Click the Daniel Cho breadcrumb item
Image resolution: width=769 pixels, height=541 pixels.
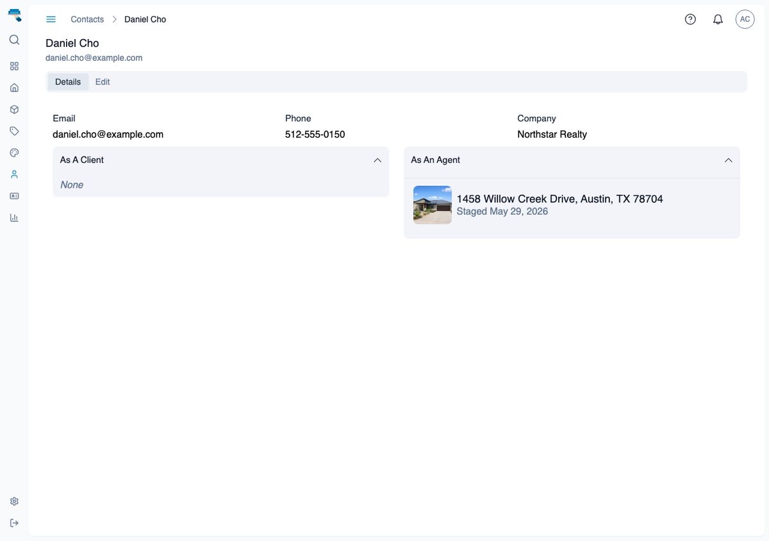(145, 19)
